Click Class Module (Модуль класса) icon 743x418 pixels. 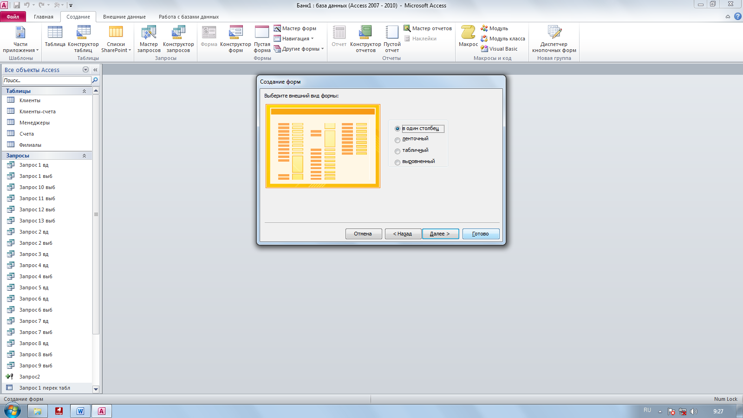[x=502, y=39]
